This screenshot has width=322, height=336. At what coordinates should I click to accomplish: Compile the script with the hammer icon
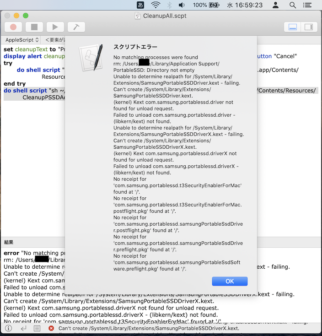[x=76, y=27]
